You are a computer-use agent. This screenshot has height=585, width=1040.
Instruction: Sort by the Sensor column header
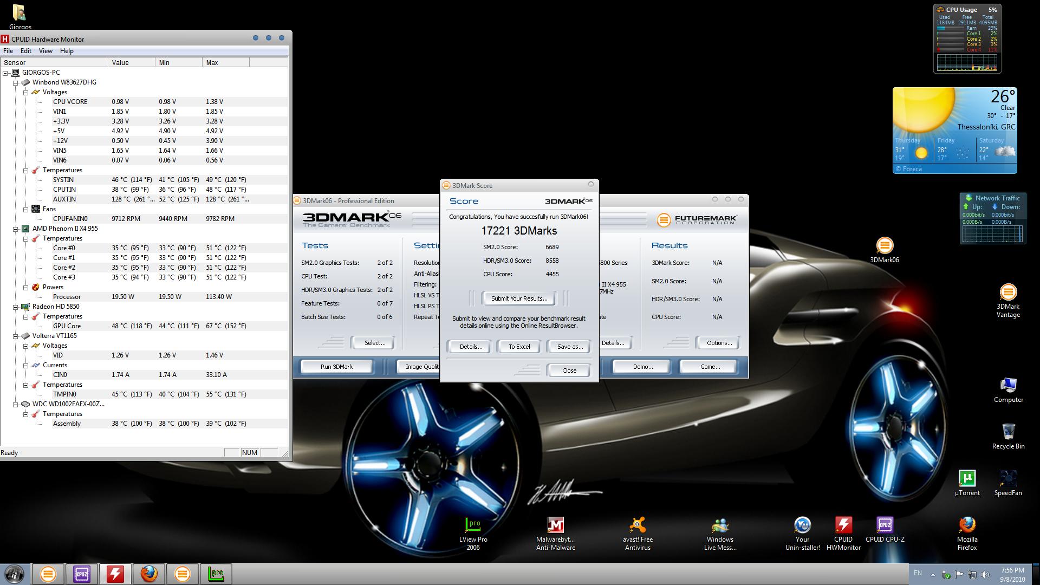[54, 62]
